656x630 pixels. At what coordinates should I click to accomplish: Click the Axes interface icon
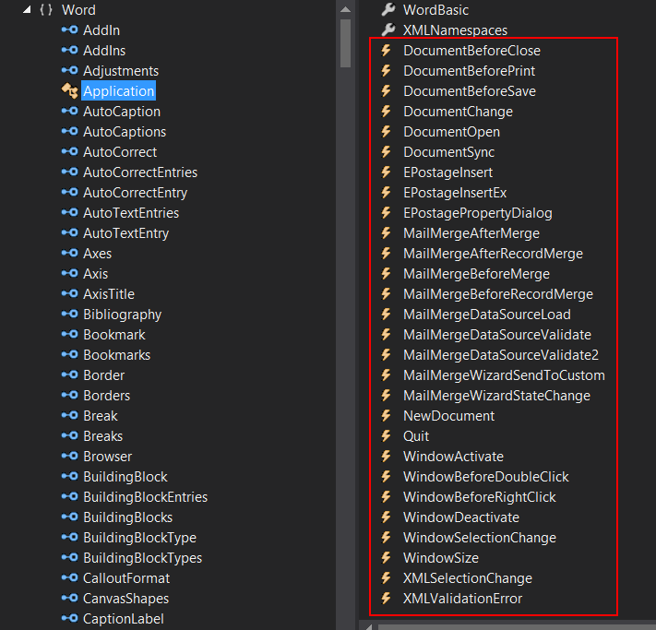(69, 253)
